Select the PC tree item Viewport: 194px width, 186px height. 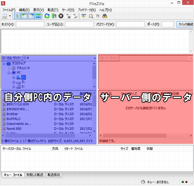coord(19,73)
